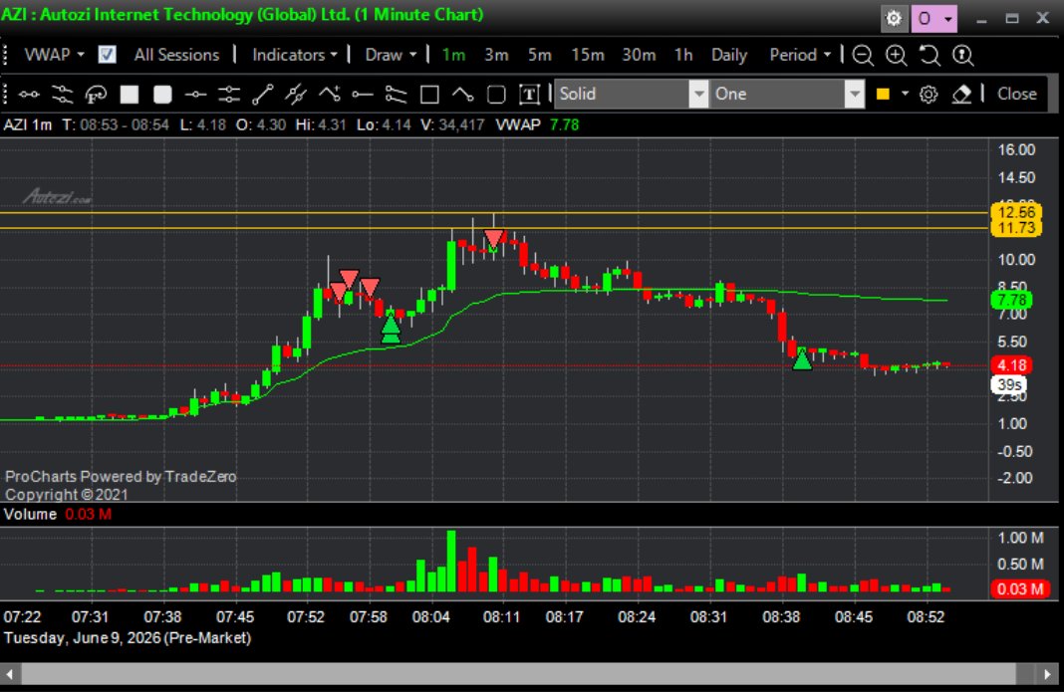Select the angle line tool

(463, 95)
